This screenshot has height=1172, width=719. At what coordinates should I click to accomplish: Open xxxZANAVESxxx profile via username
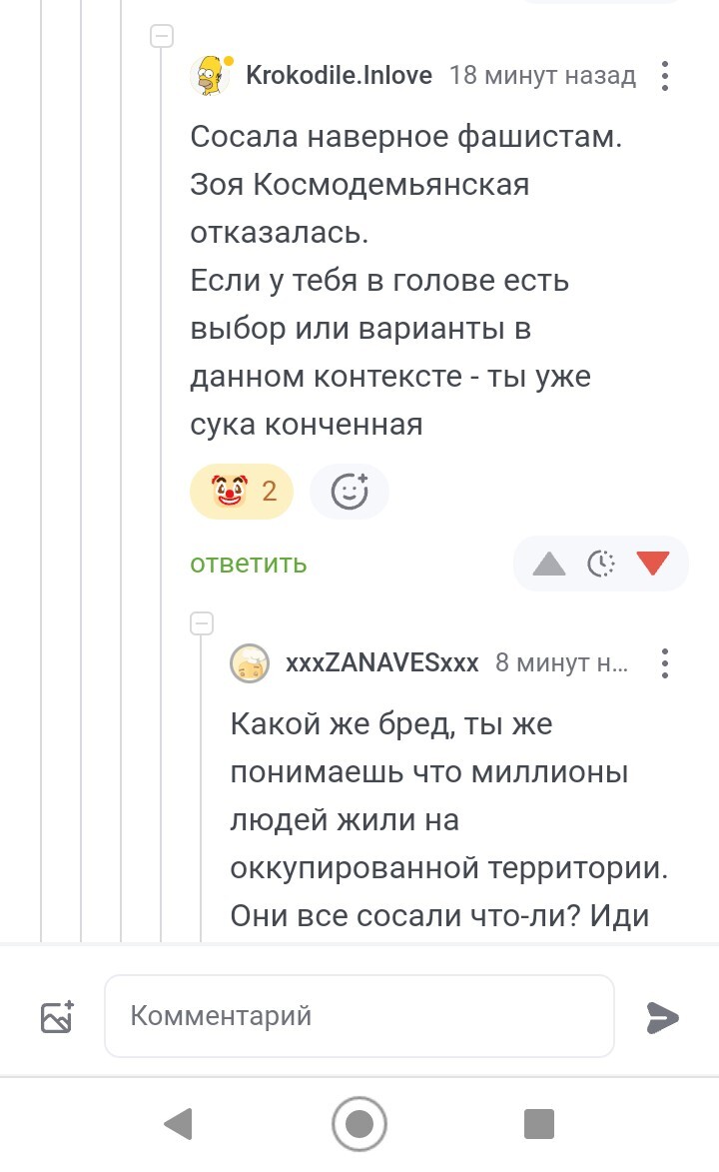382,662
